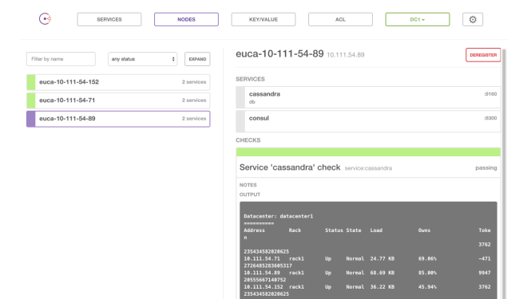Click the :8300 port text for consul
This screenshot has width=527, height=299.
[x=490, y=118]
